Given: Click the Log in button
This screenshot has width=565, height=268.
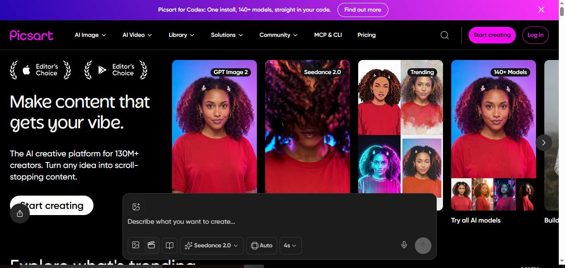Looking at the screenshot, I should coord(536,35).
